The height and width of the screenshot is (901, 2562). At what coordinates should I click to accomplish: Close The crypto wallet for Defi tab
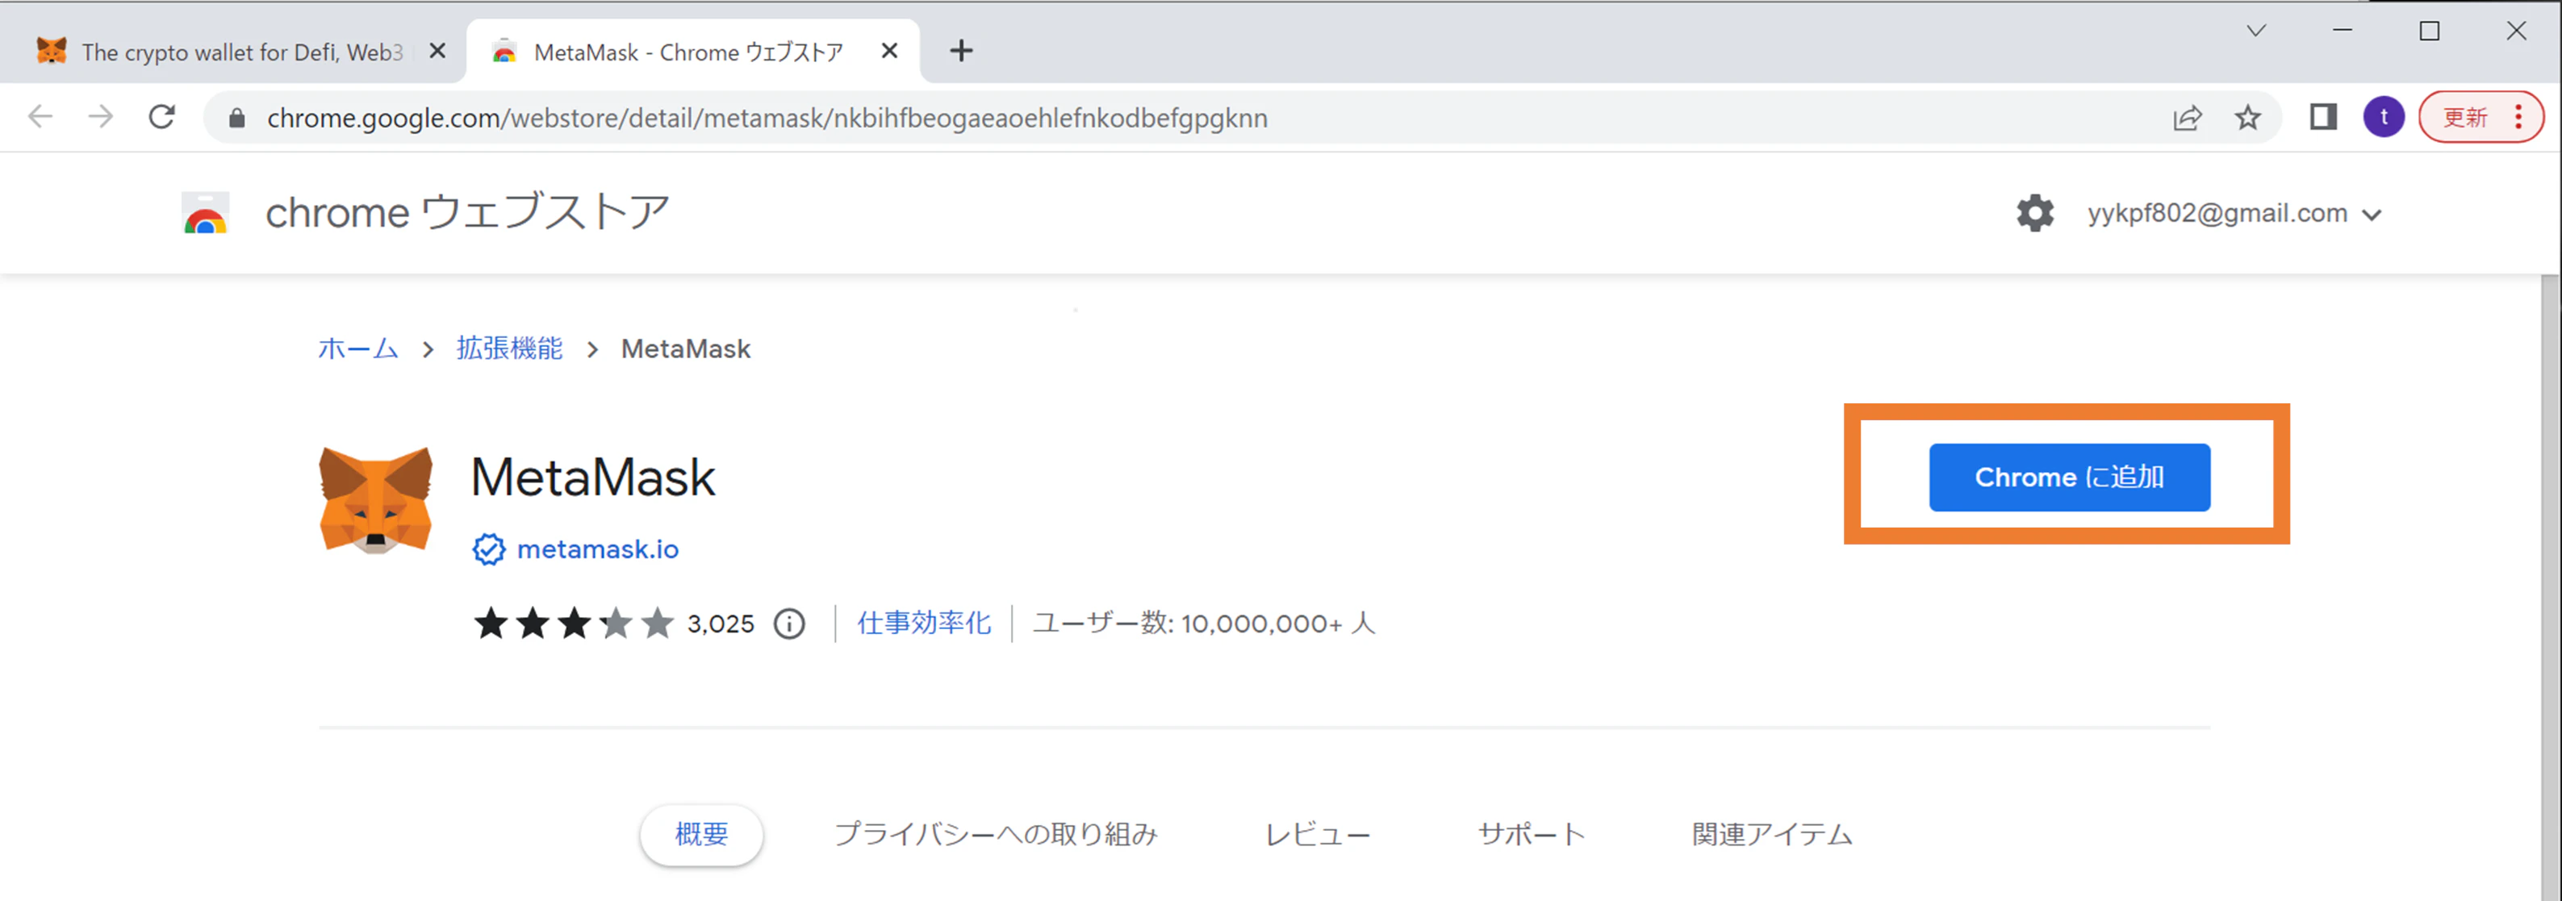(437, 51)
